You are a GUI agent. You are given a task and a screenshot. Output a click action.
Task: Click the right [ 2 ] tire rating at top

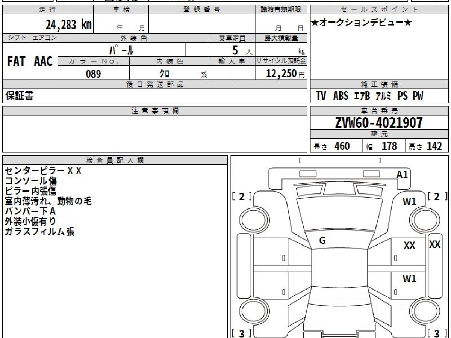[x=437, y=196]
